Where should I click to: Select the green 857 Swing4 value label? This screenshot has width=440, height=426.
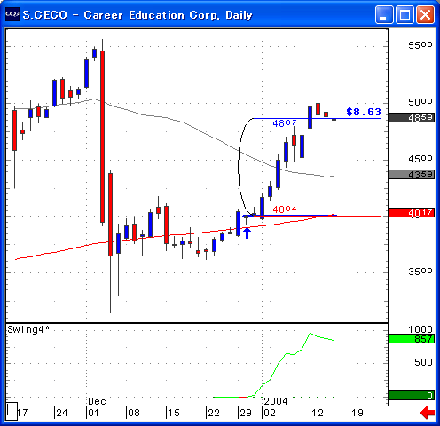click(412, 339)
